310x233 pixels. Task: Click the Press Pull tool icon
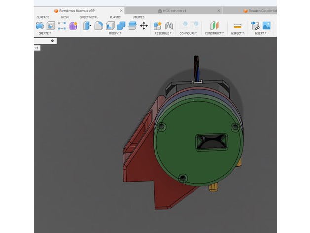[x=87, y=25]
